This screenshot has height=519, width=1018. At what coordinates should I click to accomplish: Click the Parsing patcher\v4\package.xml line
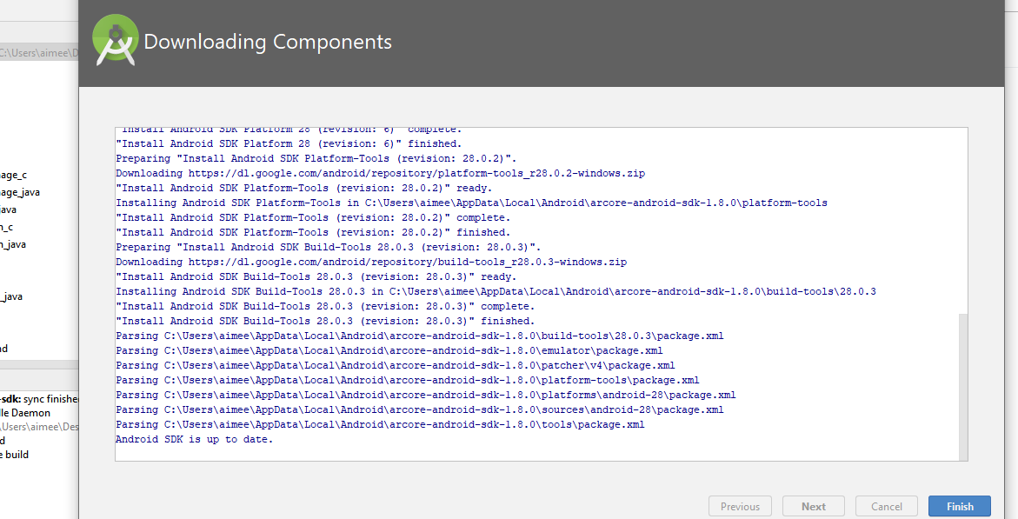click(x=396, y=366)
